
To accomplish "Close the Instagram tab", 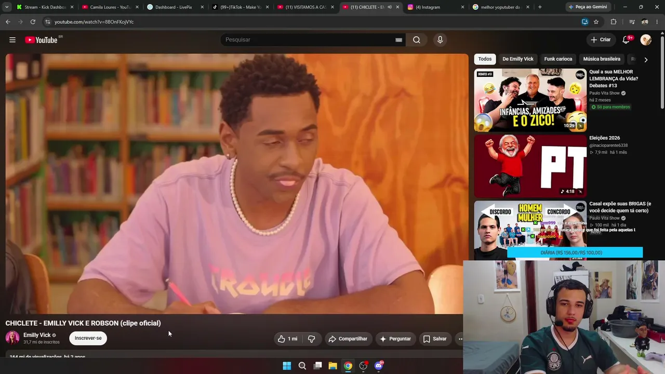I will 461,7.
